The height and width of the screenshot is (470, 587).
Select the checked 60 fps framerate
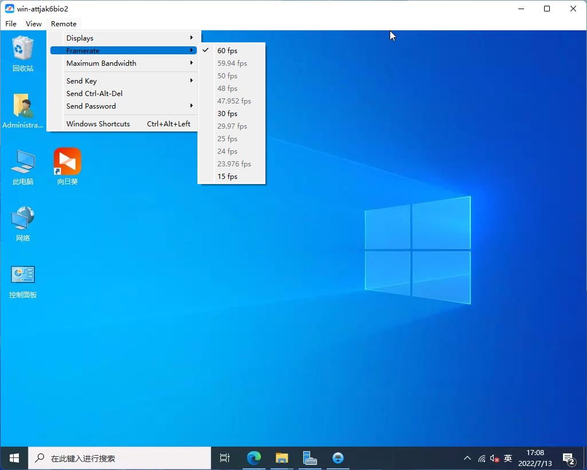click(x=227, y=51)
